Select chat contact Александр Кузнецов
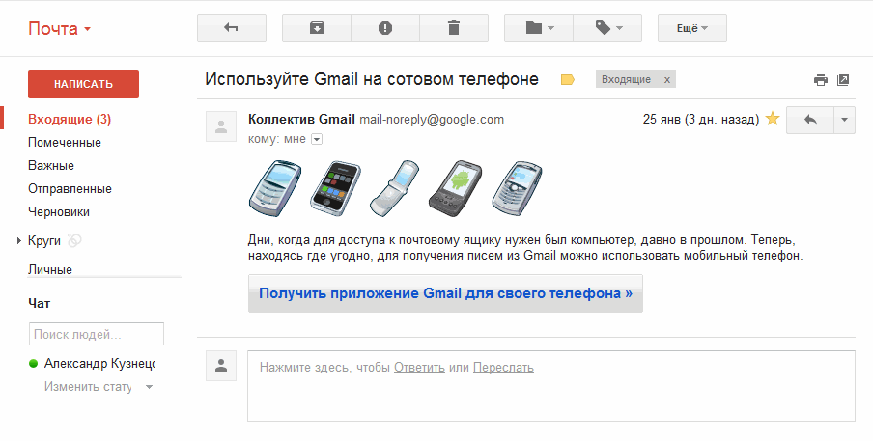873x441 pixels. click(x=99, y=363)
